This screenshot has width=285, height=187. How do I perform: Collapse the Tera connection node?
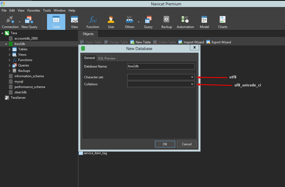click(x=2, y=33)
